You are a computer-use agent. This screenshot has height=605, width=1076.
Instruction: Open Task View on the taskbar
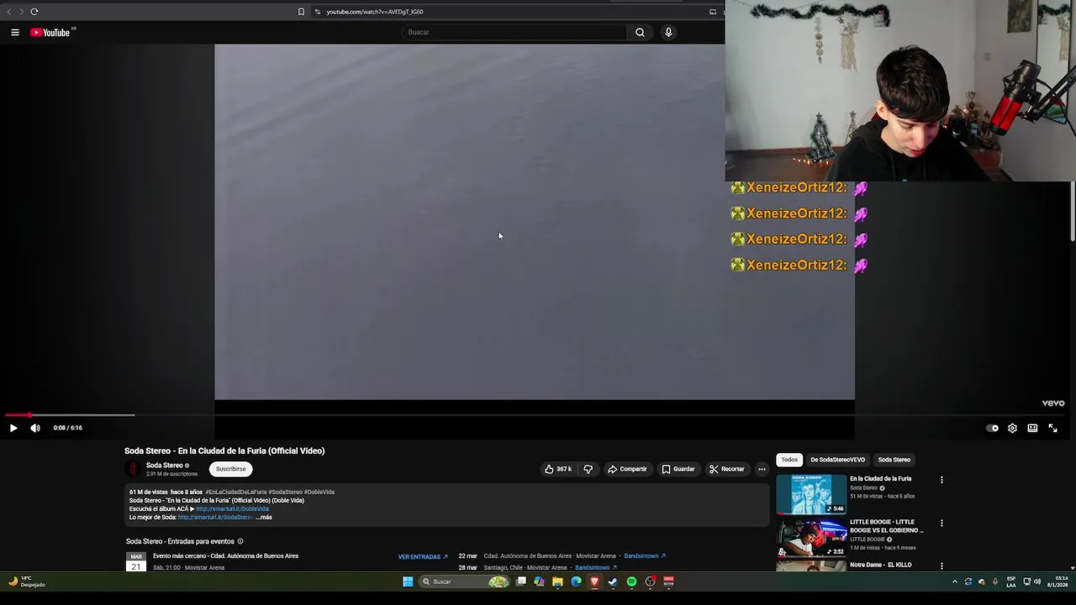pyautogui.click(x=521, y=581)
